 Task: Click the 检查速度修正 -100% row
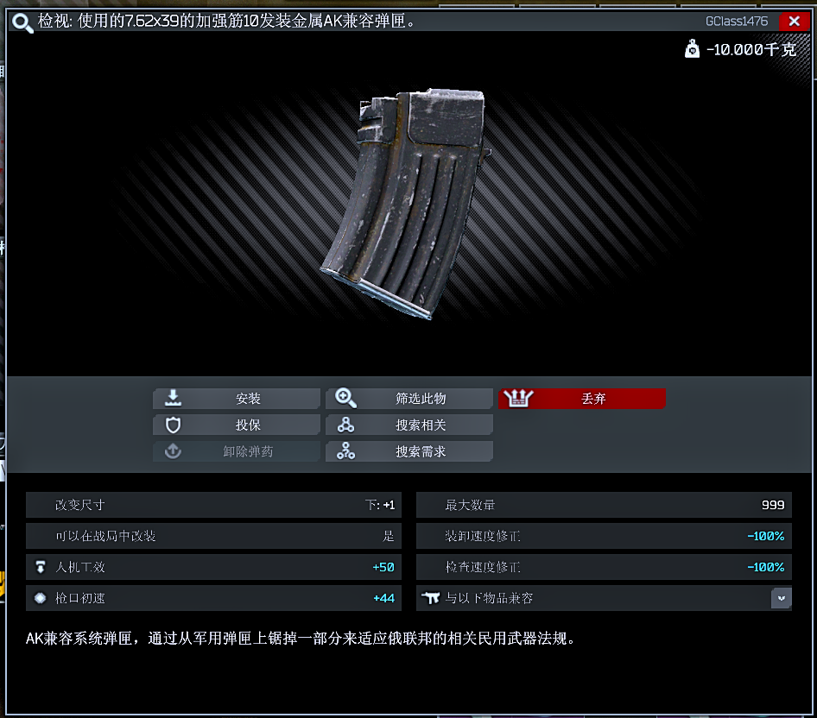604,567
